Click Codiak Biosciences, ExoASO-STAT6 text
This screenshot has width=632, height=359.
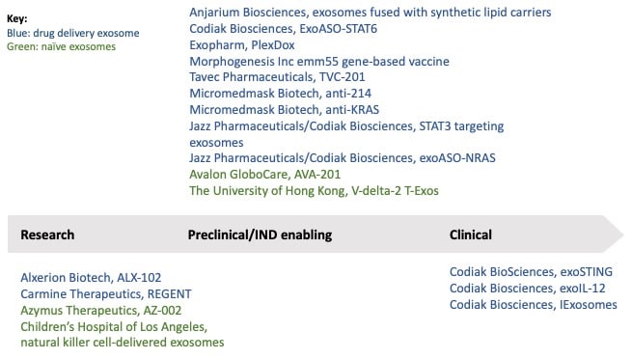pos(284,29)
